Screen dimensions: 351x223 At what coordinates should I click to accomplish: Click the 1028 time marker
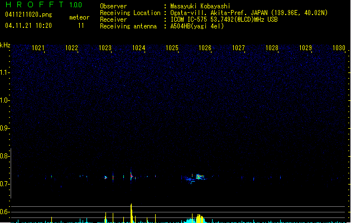[272, 48]
